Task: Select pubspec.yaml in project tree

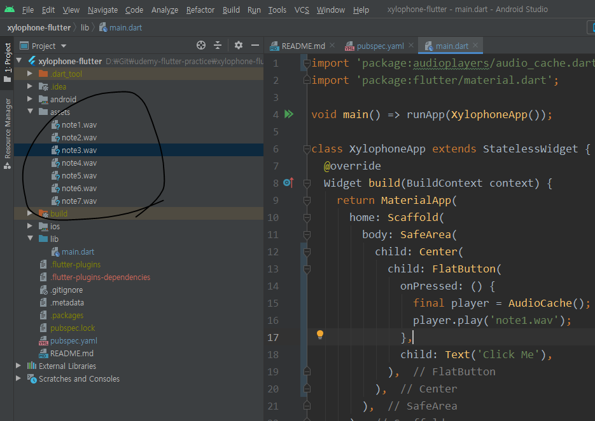Action: coord(74,341)
